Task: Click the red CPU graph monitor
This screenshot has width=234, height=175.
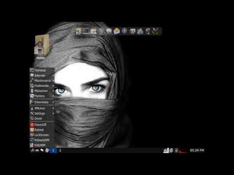Action: click(183, 151)
